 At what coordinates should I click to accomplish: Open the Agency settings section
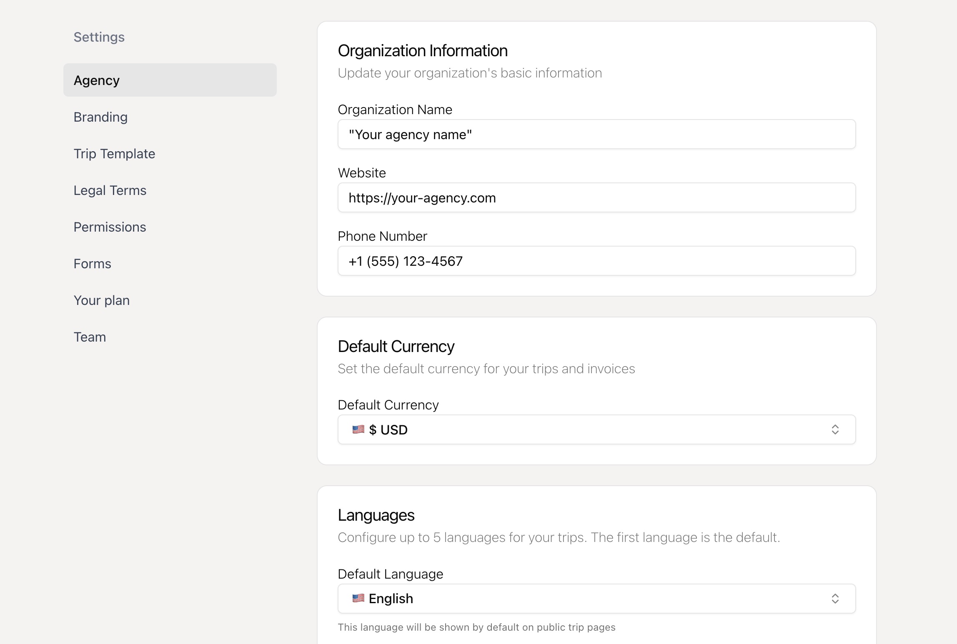[97, 80]
